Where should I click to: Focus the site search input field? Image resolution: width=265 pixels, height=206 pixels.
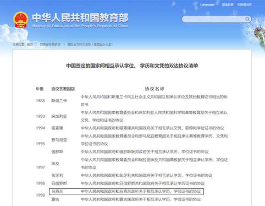tap(214, 19)
